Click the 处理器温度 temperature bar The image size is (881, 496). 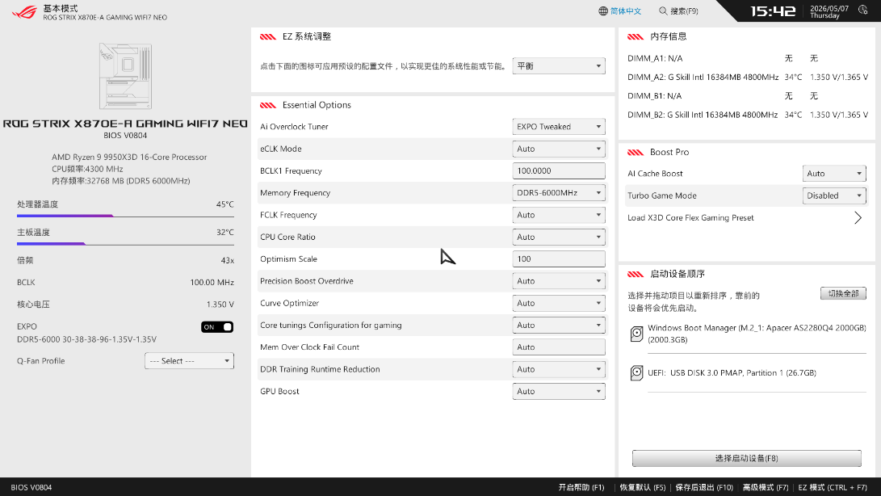point(125,216)
